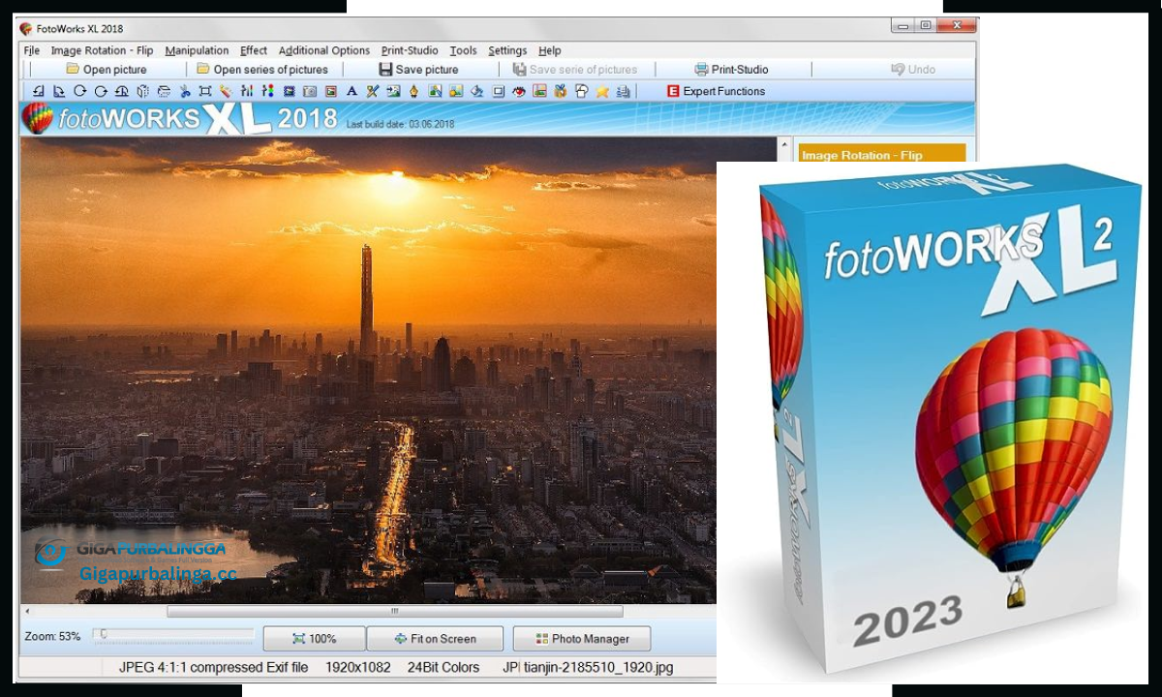Image resolution: width=1162 pixels, height=697 pixels.
Task: Click the gift box clipart icon
Action: tap(560, 91)
